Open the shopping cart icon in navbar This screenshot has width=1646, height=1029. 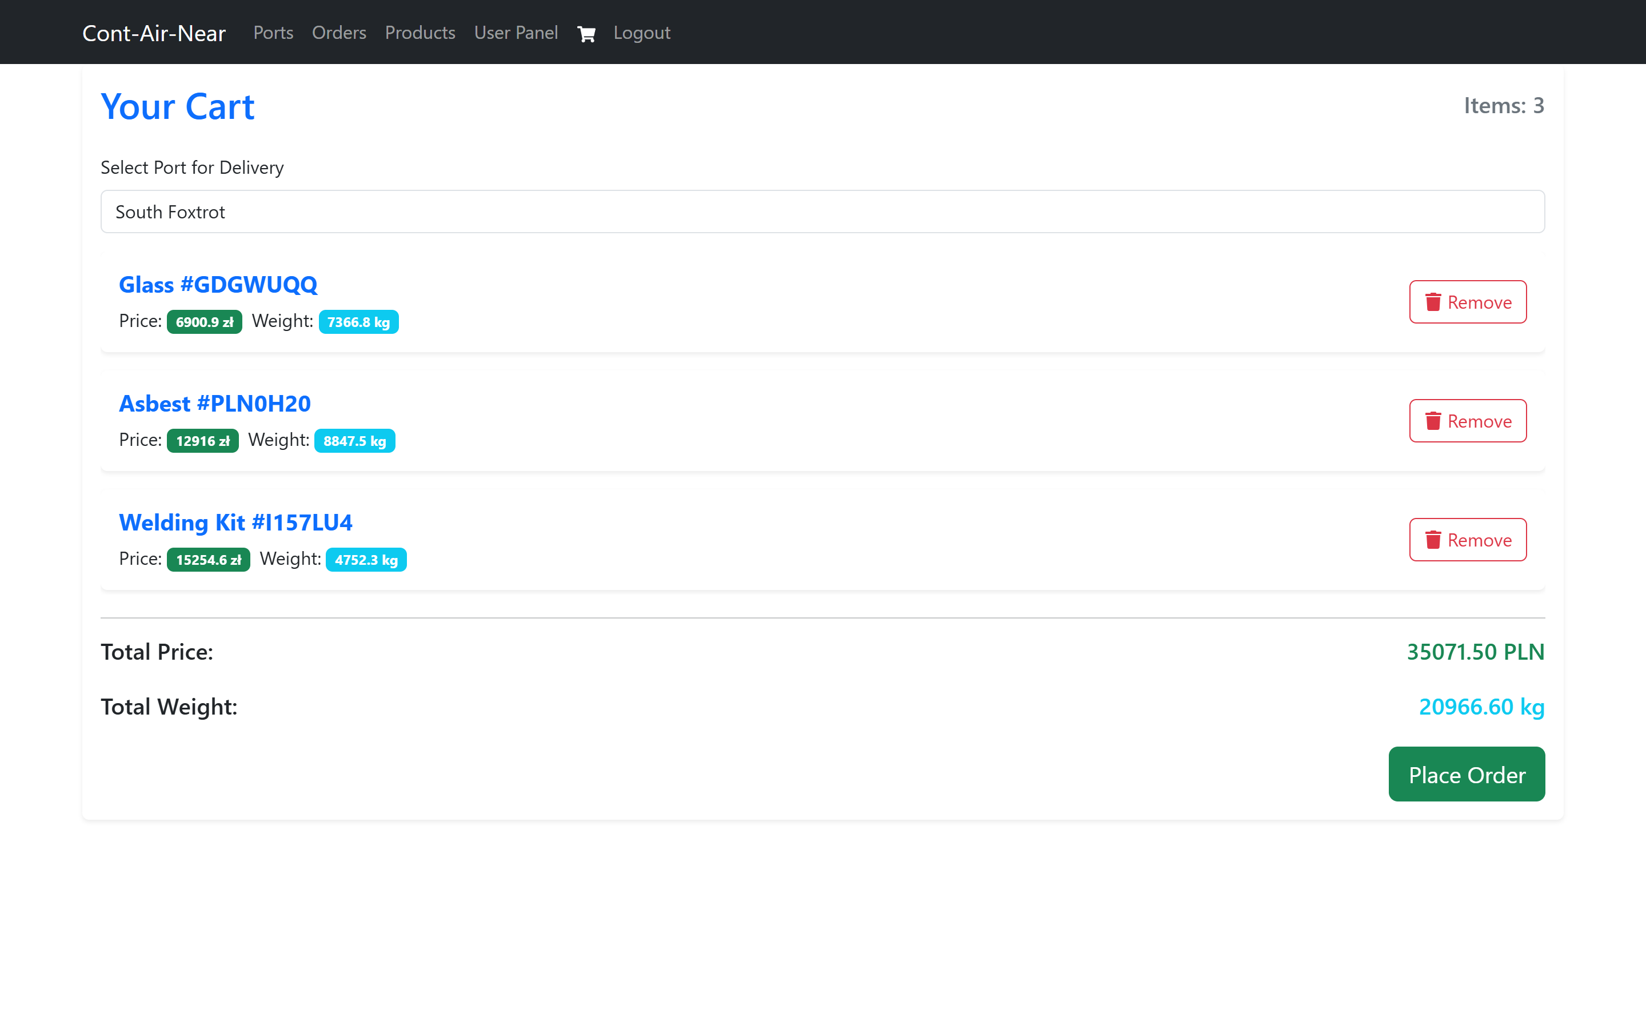586,33
